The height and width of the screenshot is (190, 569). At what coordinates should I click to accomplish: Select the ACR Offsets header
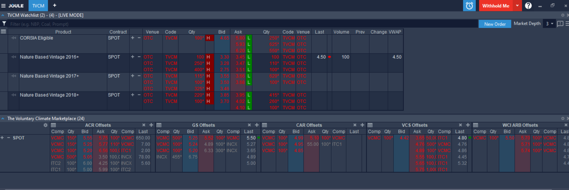tap(98, 125)
